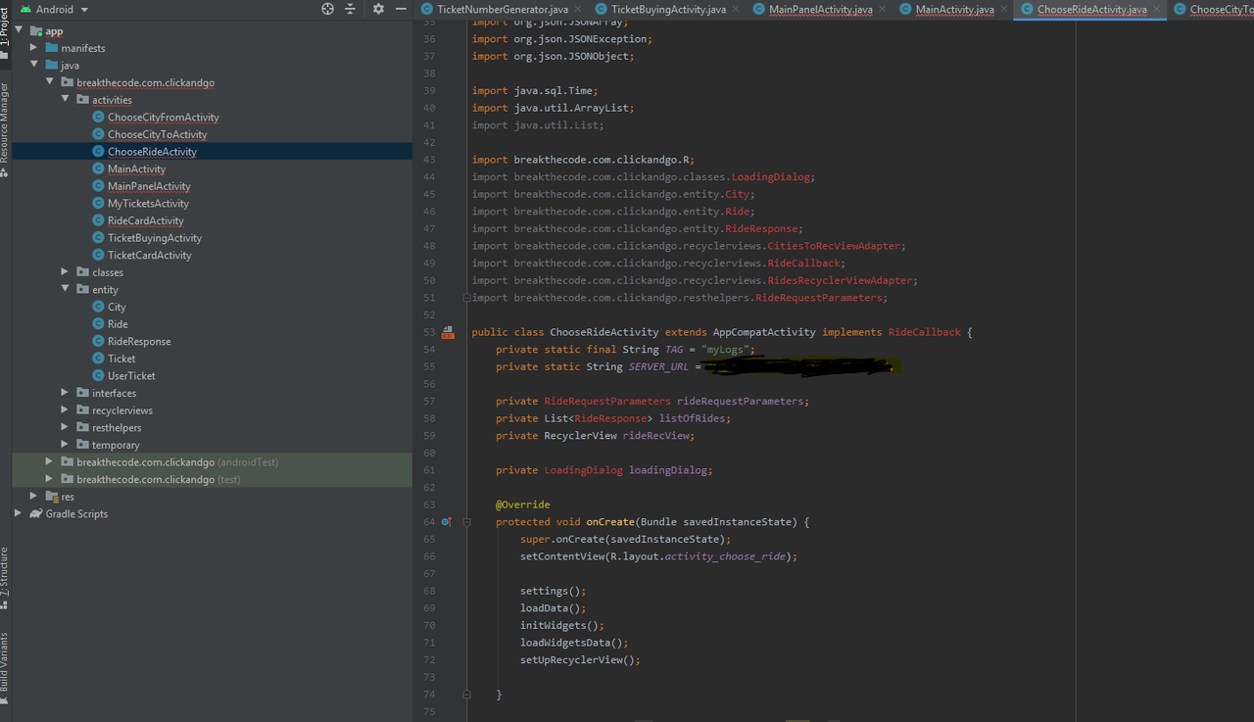
Task: Click the Select Opened File target icon
Action: pyautogui.click(x=327, y=9)
